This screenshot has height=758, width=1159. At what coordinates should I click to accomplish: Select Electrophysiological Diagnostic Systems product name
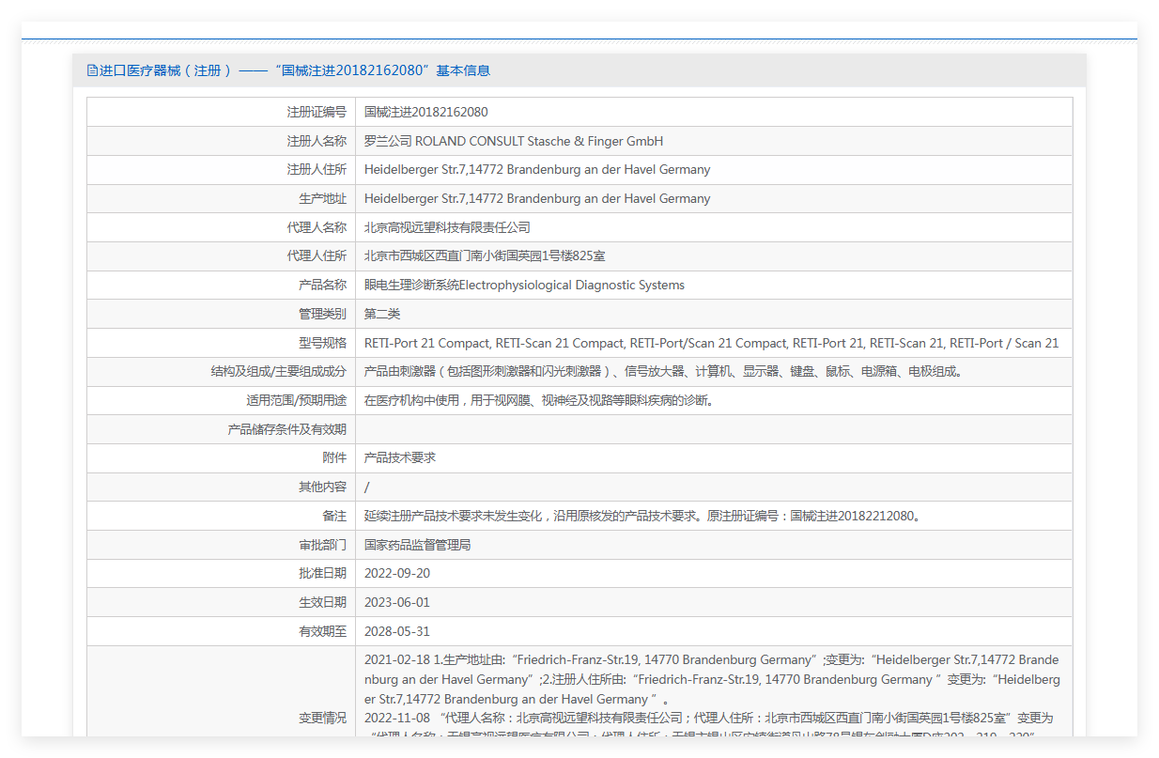pyautogui.click(x=572, y=286)
